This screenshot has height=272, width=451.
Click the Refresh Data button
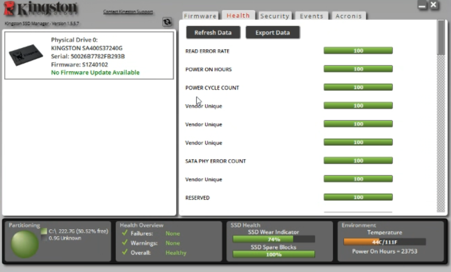(x=213, y=32)
